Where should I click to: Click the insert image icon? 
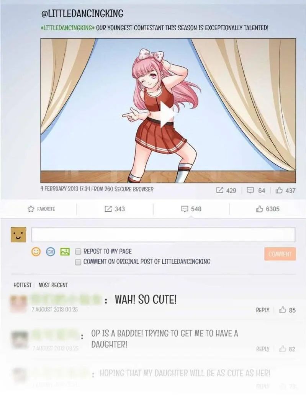(x=65, y=252)
